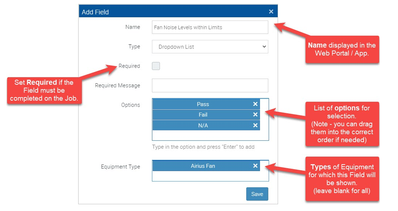
Task: Click the Add Field title bar
Action: point(170,12)
